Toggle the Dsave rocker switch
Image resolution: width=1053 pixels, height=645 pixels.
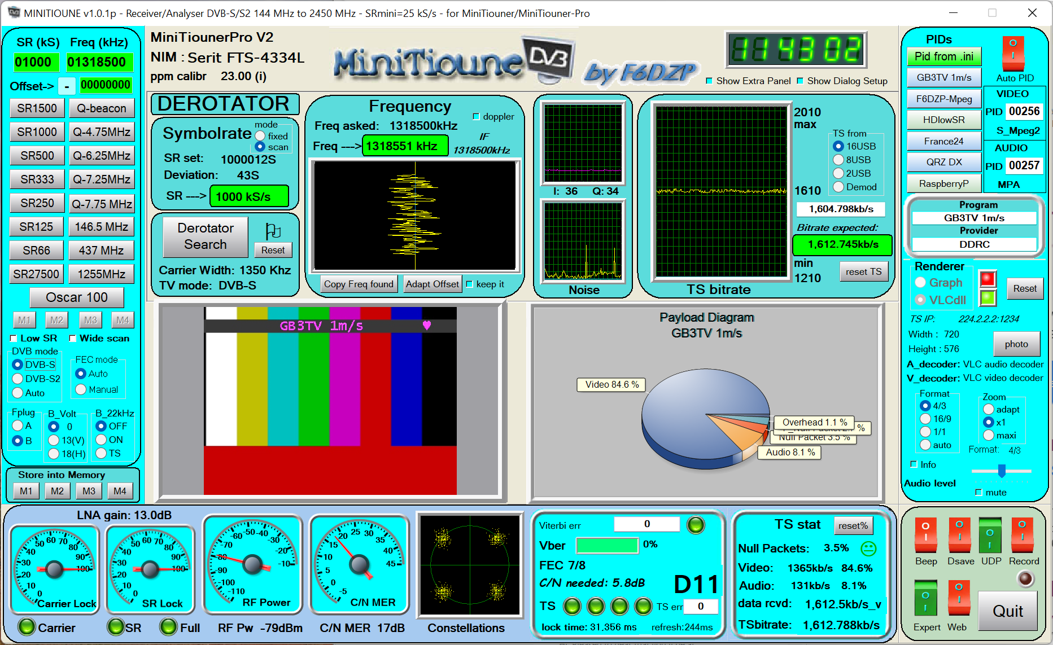click(959, 536)
